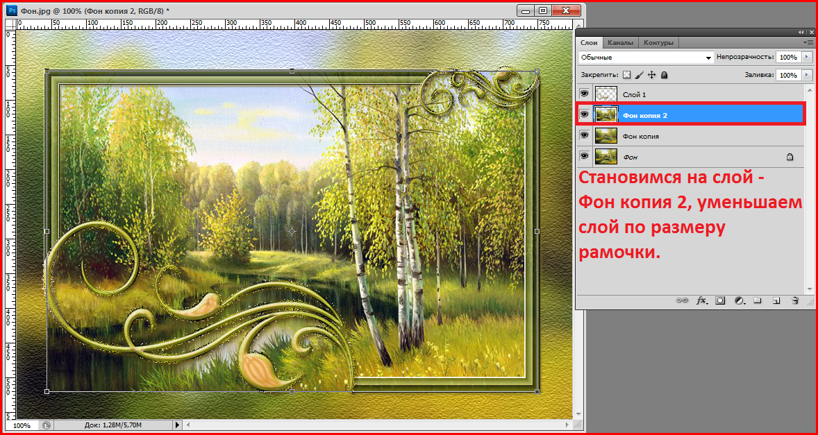This screenshot has width=818, height=435.
Task: Minimize the Фон.jpg document window
Action: tap(526, 10)
